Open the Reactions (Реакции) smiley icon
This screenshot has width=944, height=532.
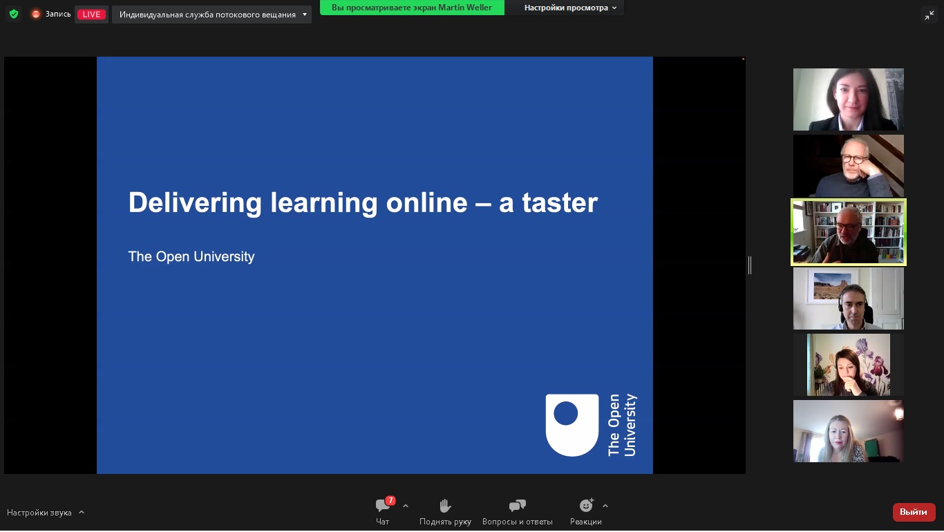tap(586, 506)
